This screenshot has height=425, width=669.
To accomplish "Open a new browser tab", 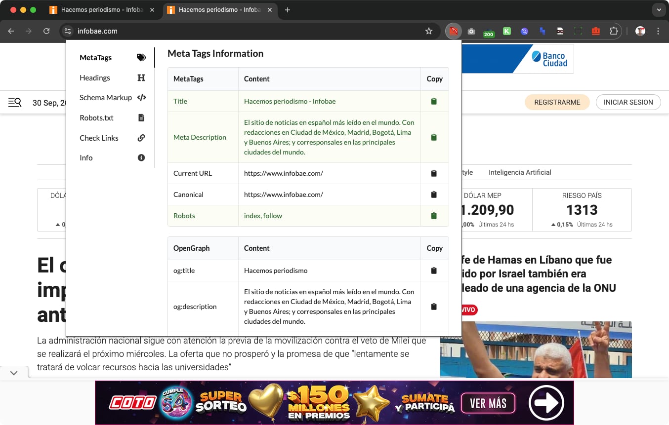I will pyautogui.click(x=288, y=10).
